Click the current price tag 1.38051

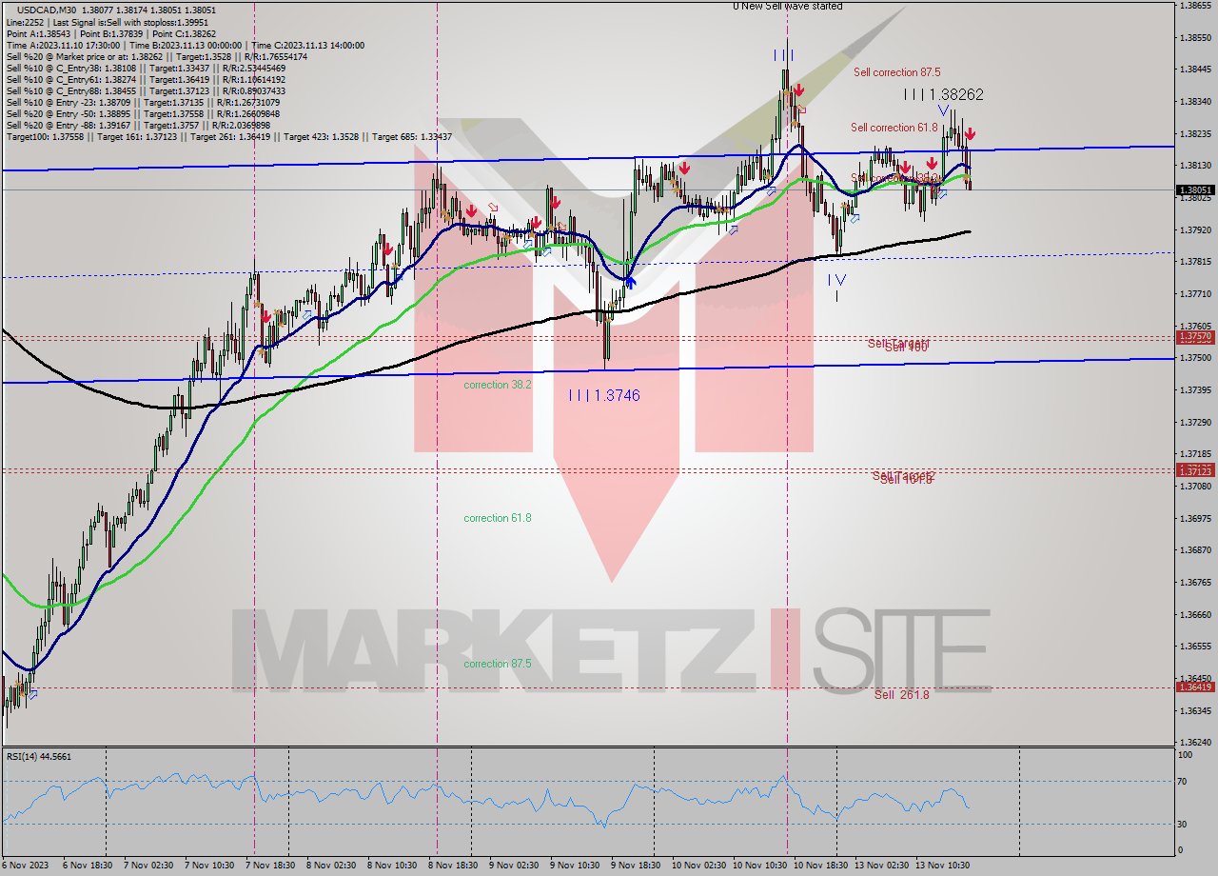[x=1195, y=189]
